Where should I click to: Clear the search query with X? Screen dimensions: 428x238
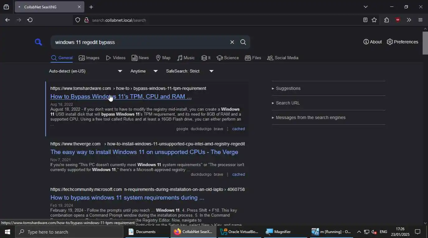(x=232, y=42)
